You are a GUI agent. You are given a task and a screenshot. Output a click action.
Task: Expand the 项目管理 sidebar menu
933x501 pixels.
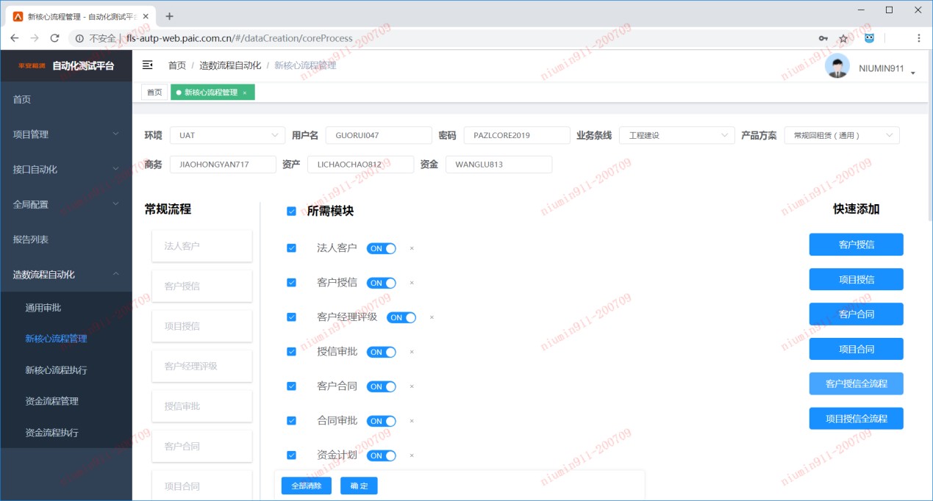[x=66, y=134]
